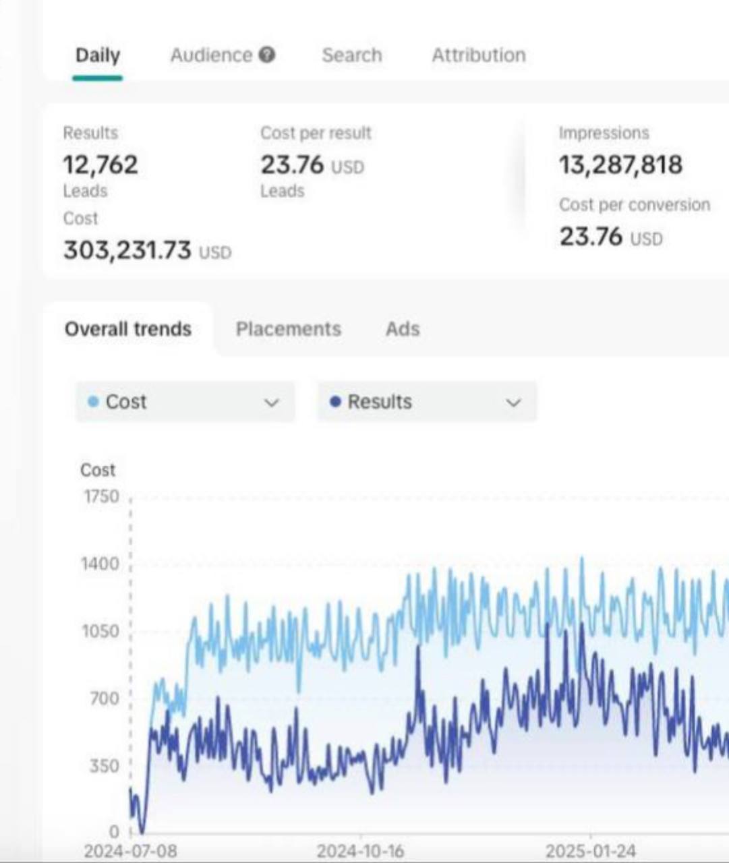
Task: Open the Search tab
Action: pyautogui.click(x=351, y=55)
